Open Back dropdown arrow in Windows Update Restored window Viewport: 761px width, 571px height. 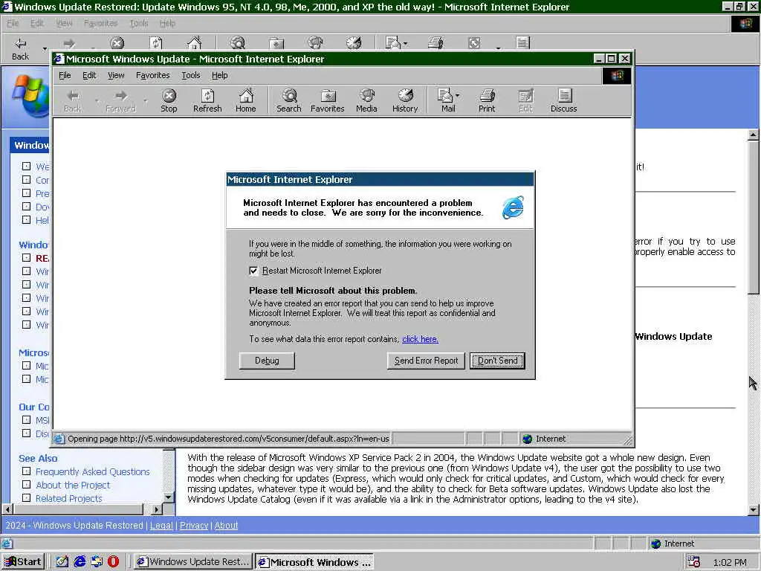[45, 48]
